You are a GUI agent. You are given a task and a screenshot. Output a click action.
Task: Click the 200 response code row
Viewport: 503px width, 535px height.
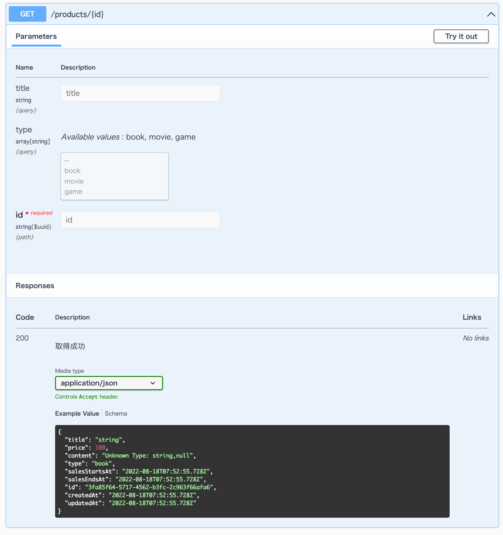[22, 338]
